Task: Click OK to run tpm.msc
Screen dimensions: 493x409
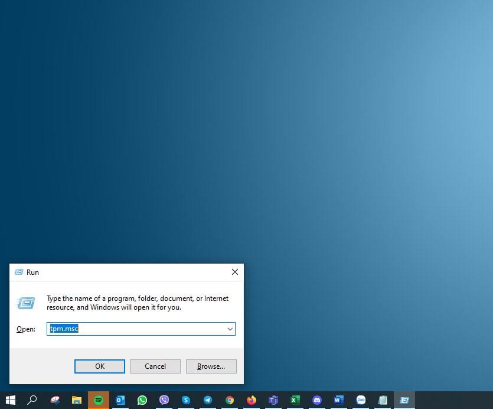Action: coord(100,366)
